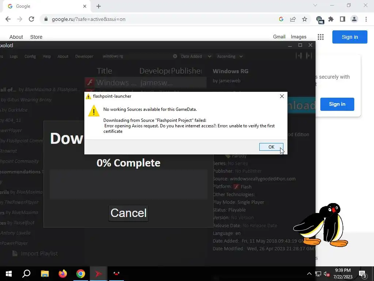The height and width of the screenshot is (281, 374).
Task: Click the Google icon in address bar
Action: click(281, 19)
